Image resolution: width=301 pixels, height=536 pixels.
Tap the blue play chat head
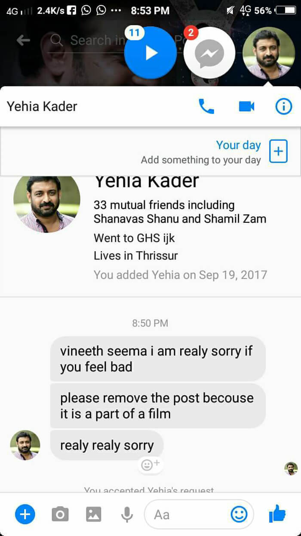[x=150, y=53]
